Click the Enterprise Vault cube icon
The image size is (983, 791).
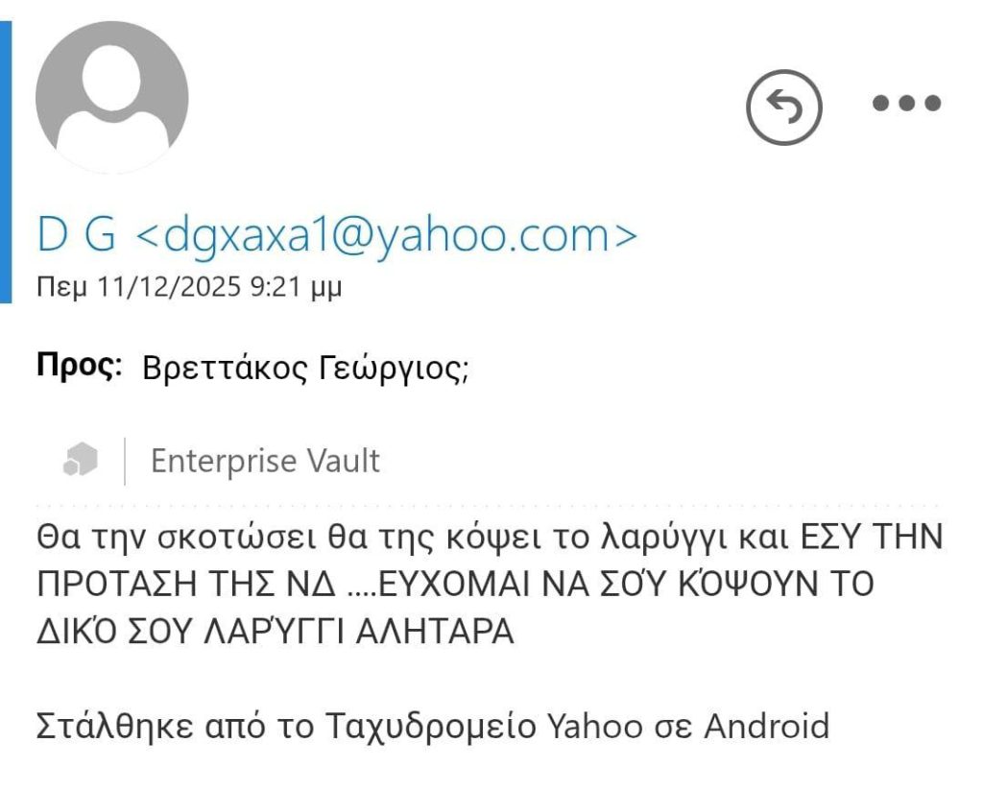81,461
